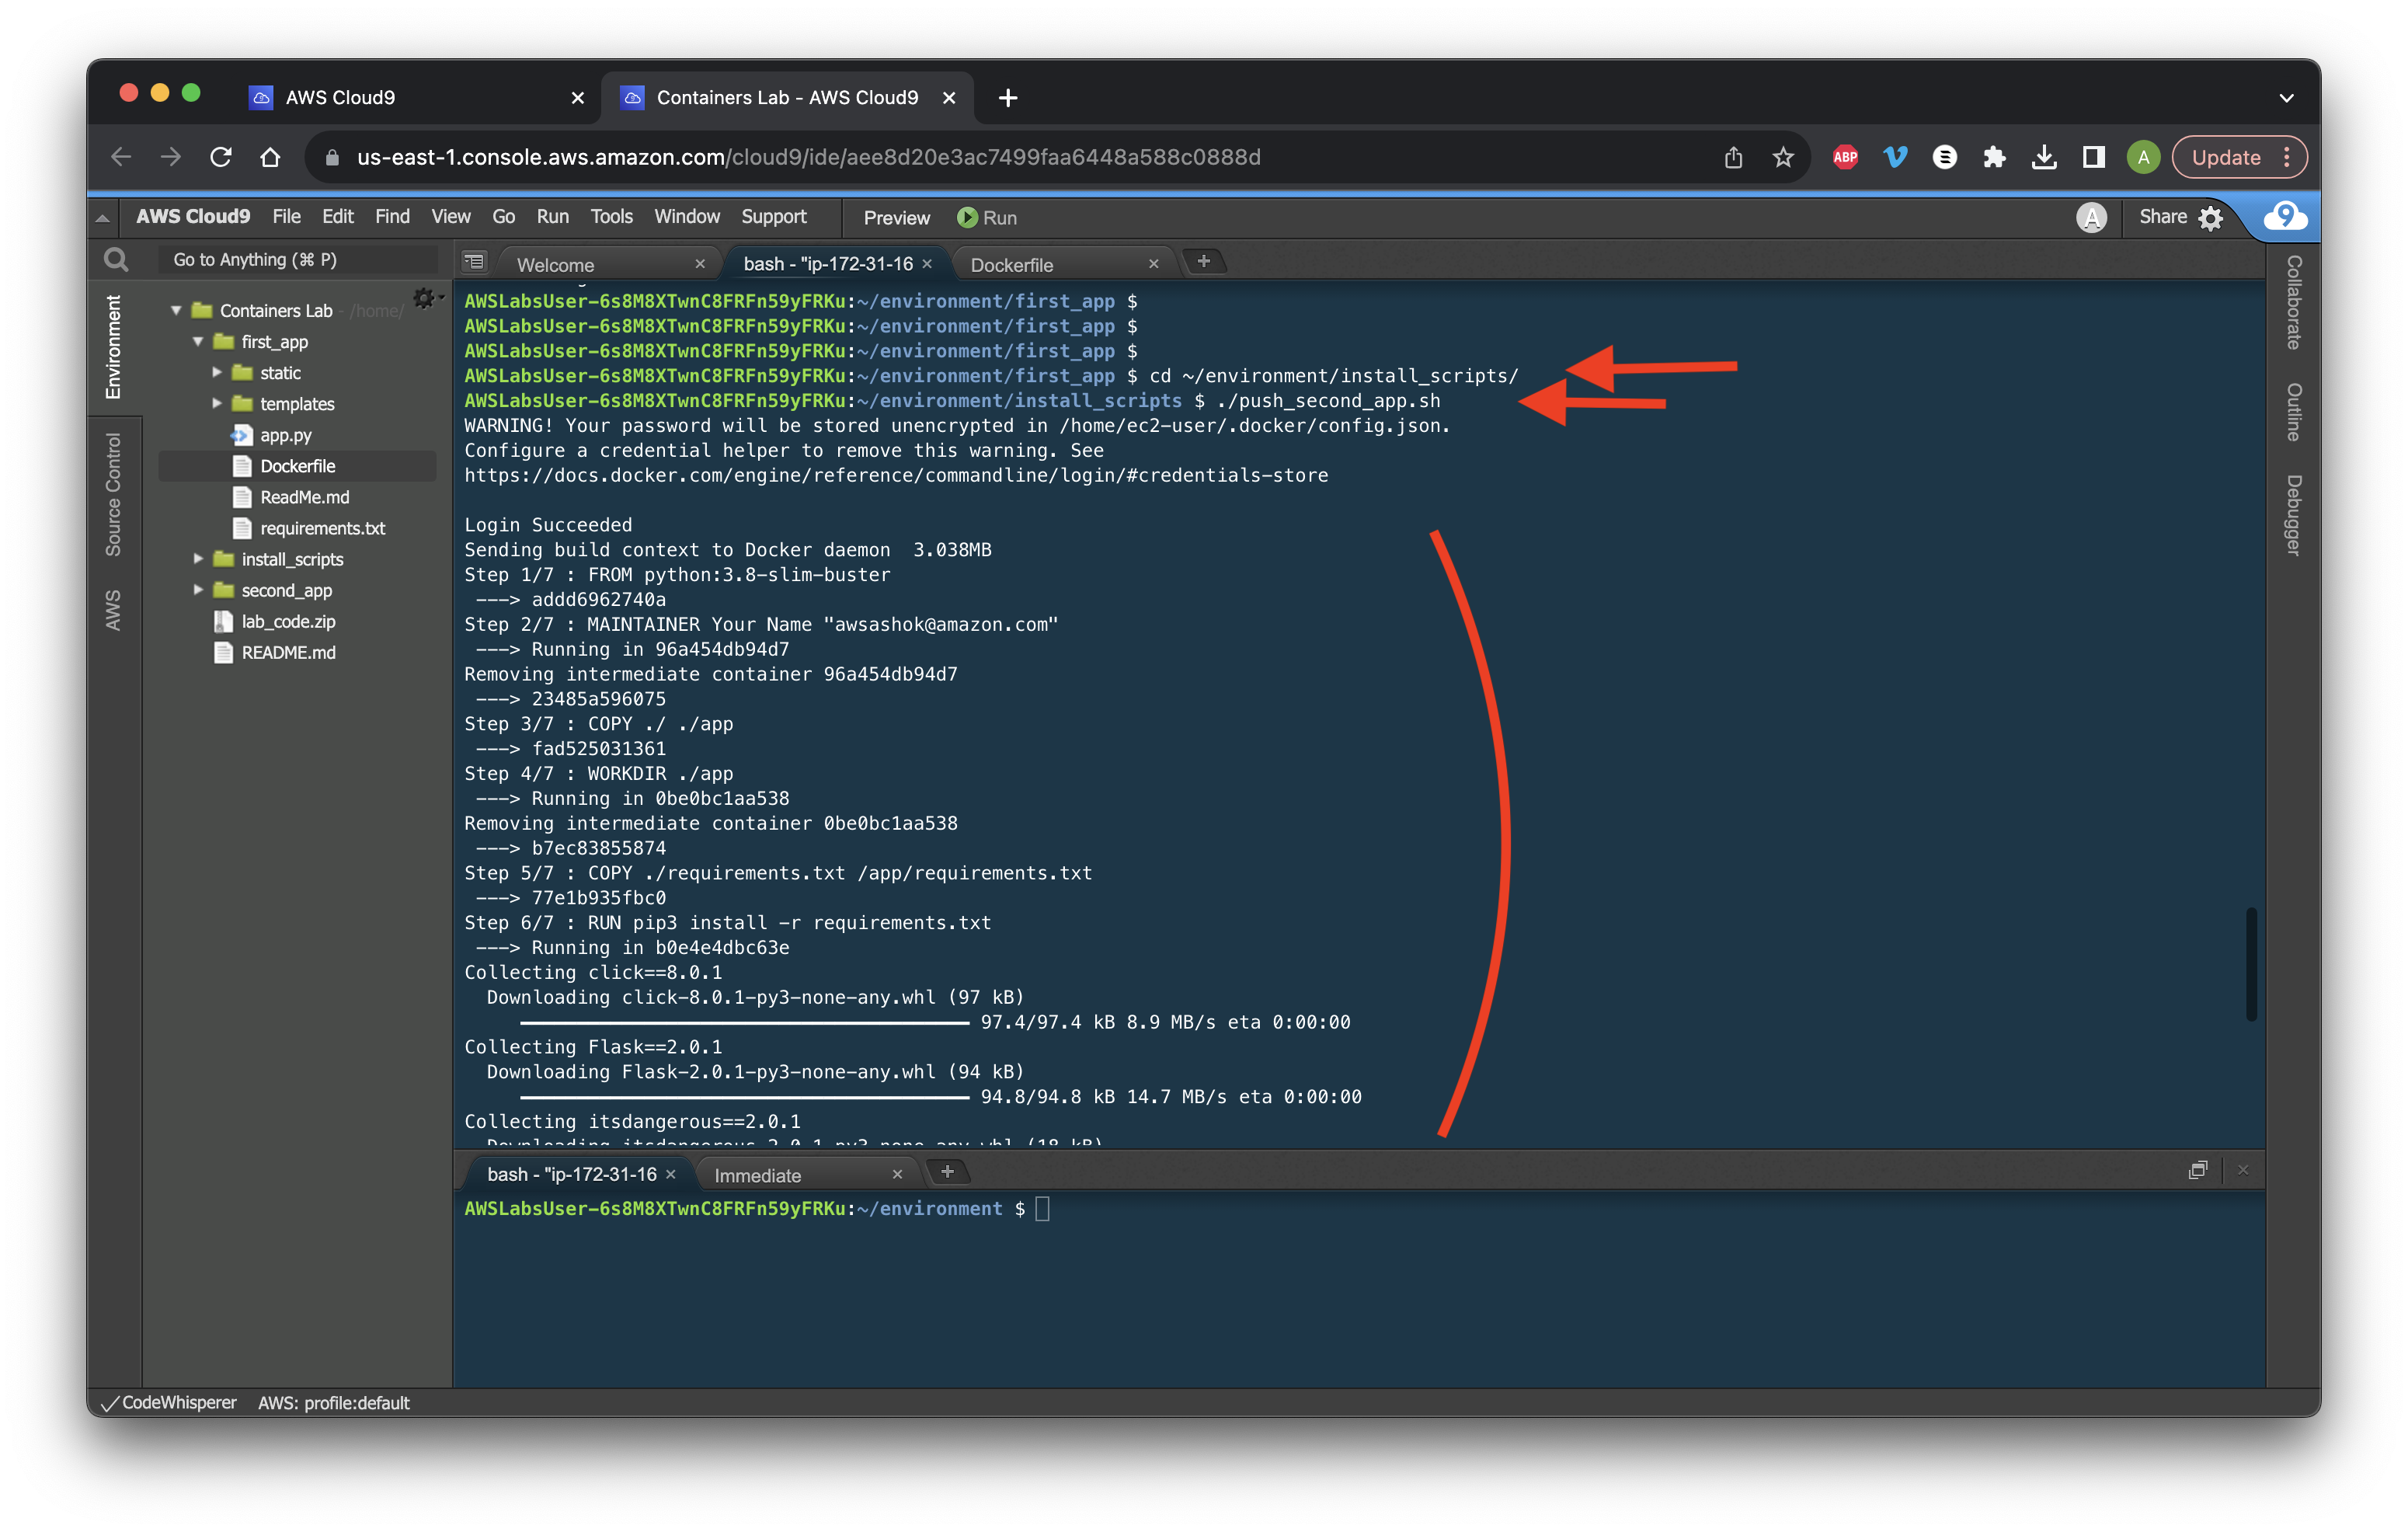Click the Chrome Update button
The image size is (2408, 1532).
pyautogui.click(x=2239, y=157)
